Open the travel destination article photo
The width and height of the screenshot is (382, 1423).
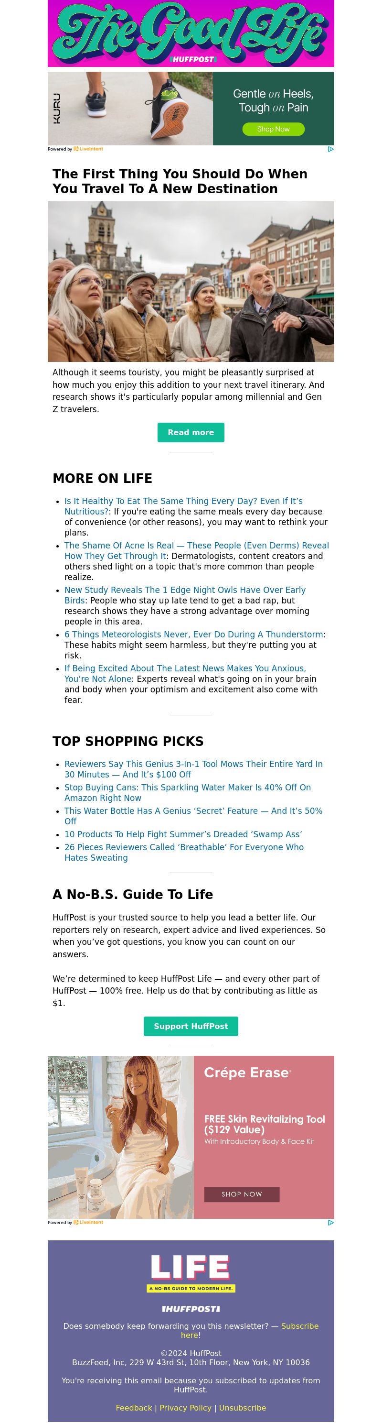pyautogui.click(x=191, y=282)
